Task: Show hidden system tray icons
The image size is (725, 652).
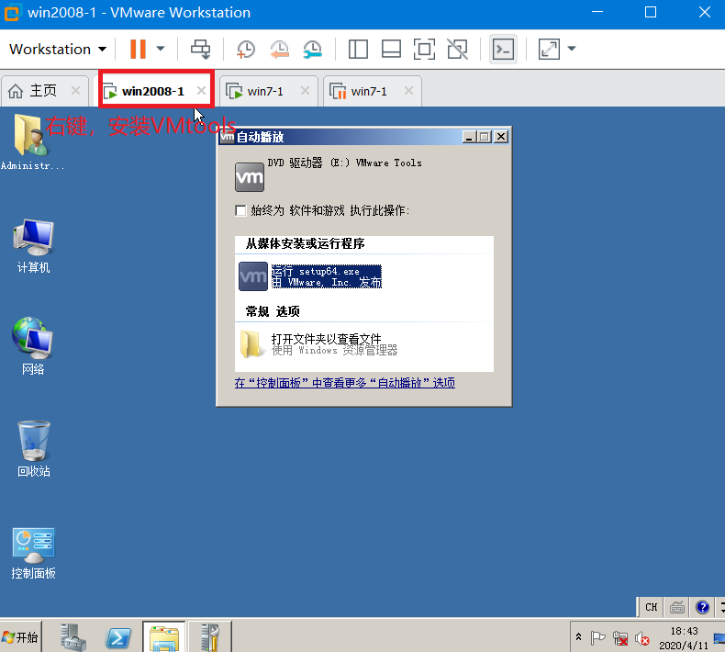Action: 578,637
